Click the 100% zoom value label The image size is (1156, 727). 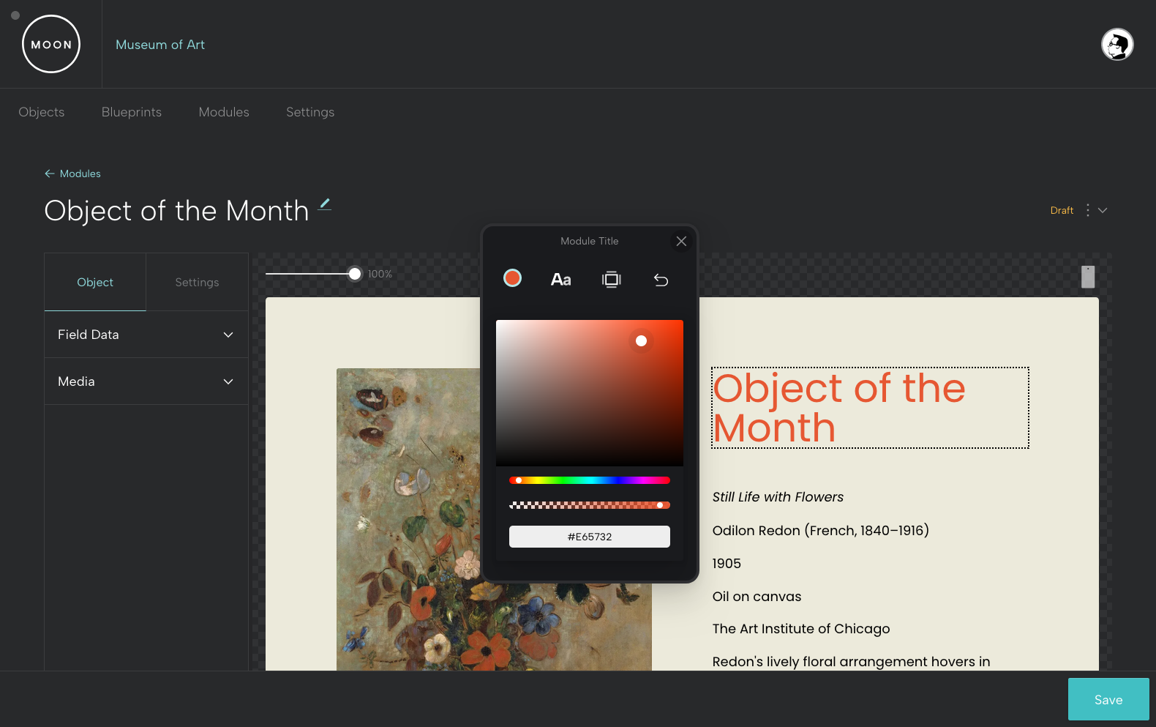pos(380,274)
